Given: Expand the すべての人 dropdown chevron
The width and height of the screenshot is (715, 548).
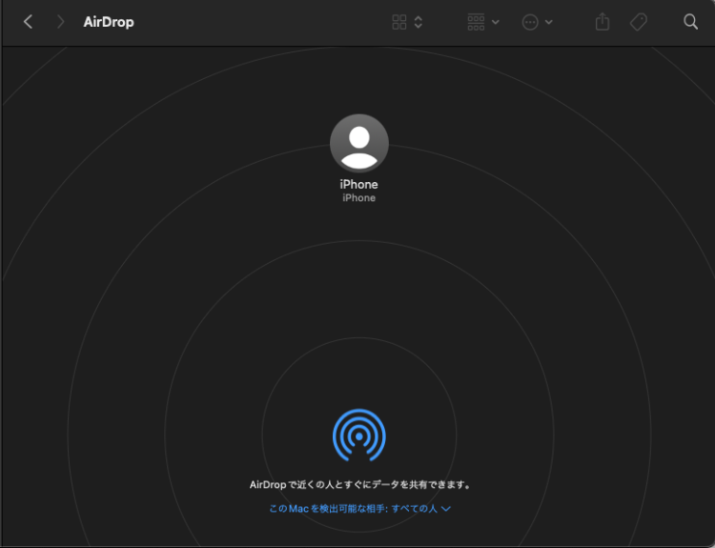Looking at the screenshot, I should 446,509.
